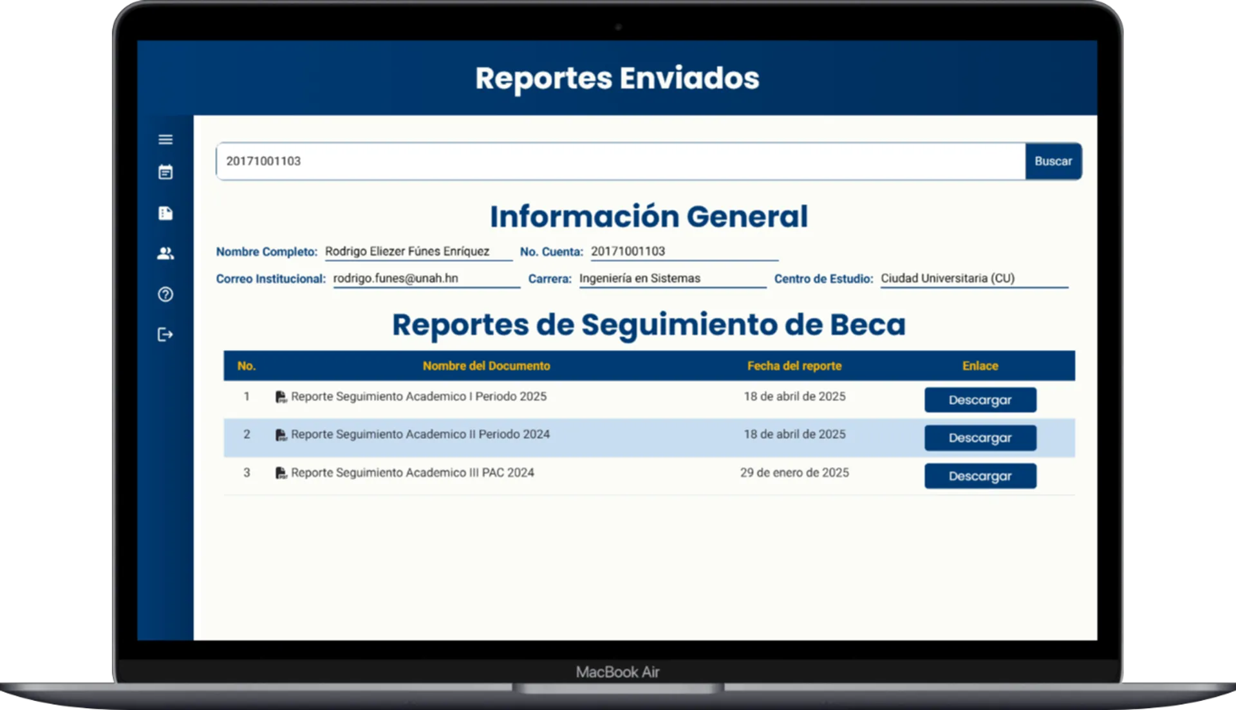Focus the account number search field
This screenshot has width=1236, height=710.
(x=619, y=161)
